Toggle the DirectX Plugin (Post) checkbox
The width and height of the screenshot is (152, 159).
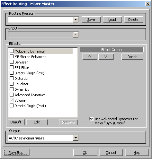[12, 105]
